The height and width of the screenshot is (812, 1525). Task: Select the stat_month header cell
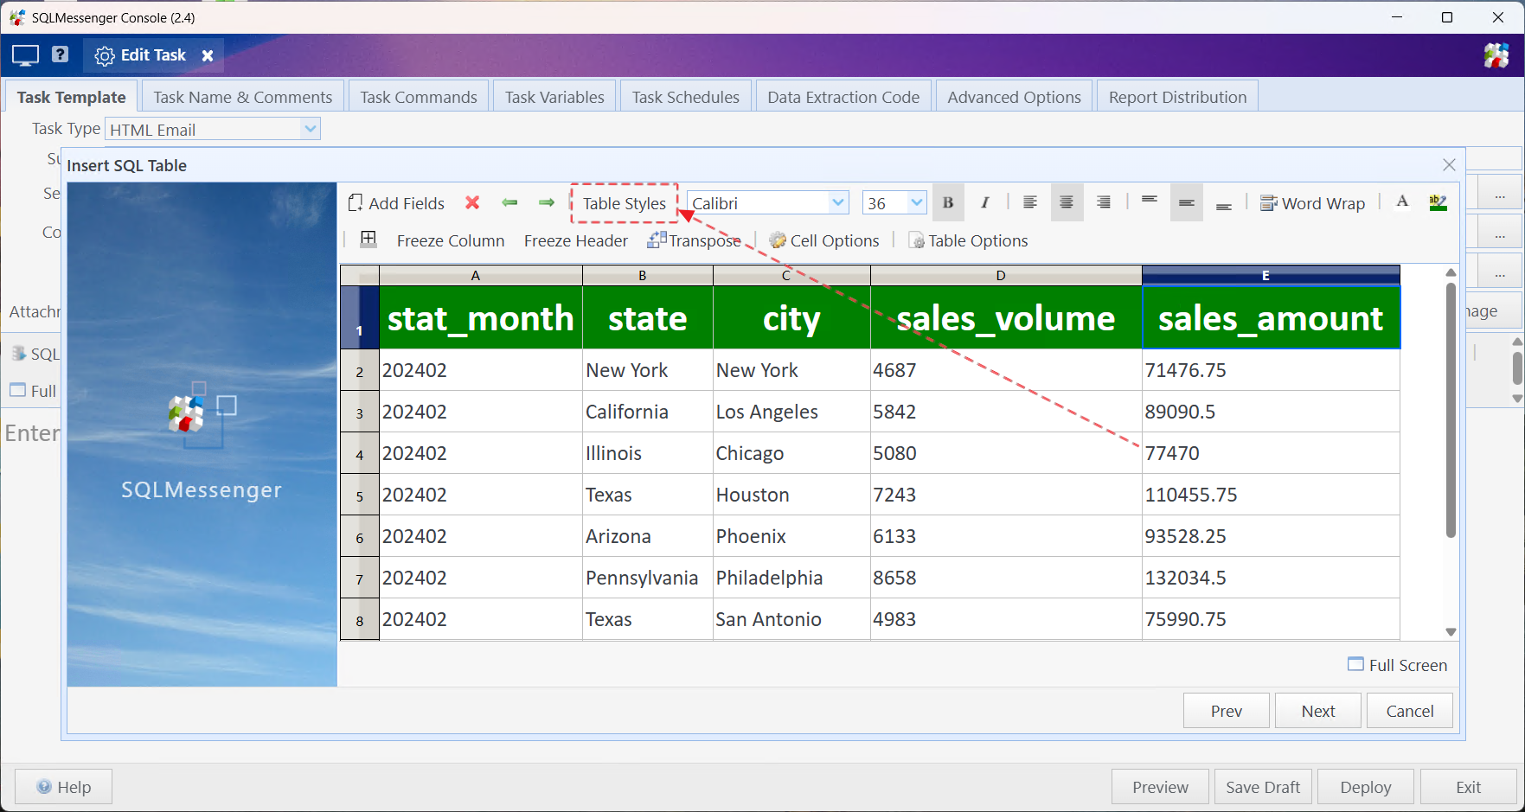(x=481, y=318)
